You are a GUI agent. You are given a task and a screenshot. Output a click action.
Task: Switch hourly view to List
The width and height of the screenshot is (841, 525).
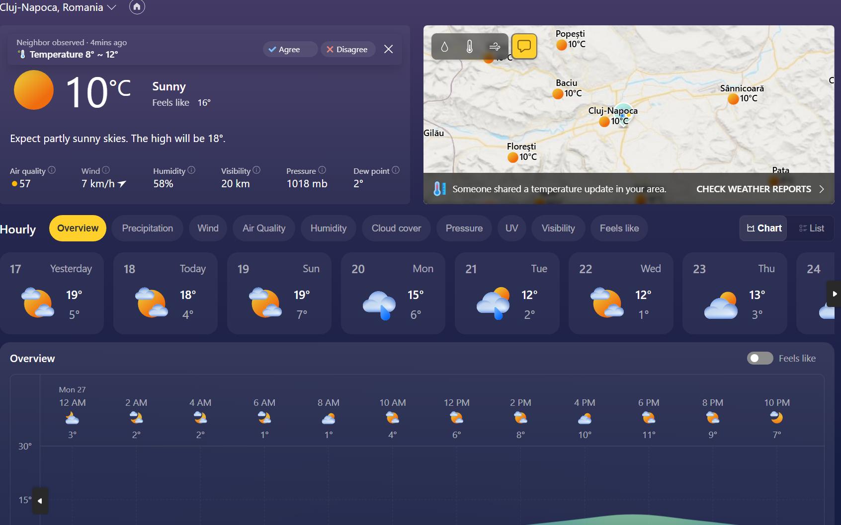click(811, 228)
